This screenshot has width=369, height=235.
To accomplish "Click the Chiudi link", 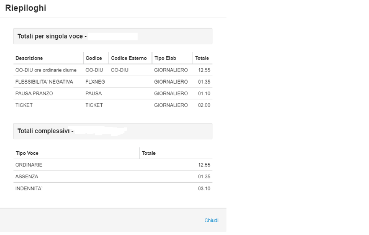I will click(x=211, y=220).
